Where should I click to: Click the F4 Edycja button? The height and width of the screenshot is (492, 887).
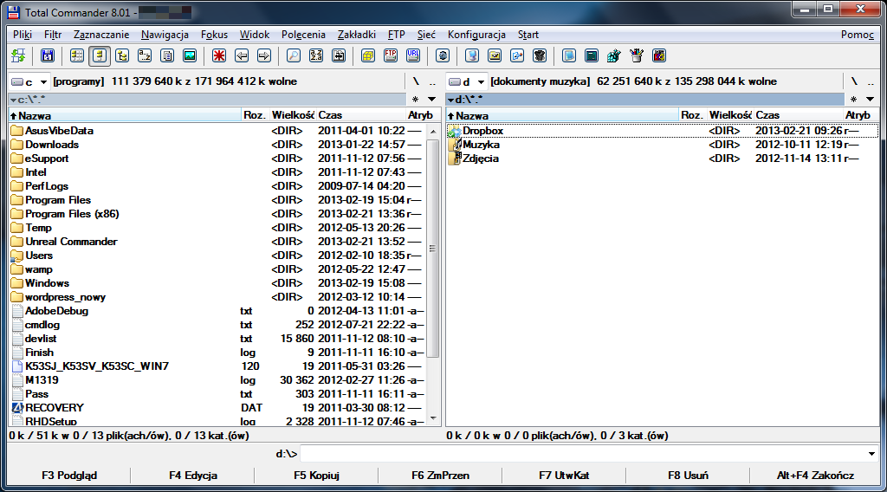[x=193, y=476]
